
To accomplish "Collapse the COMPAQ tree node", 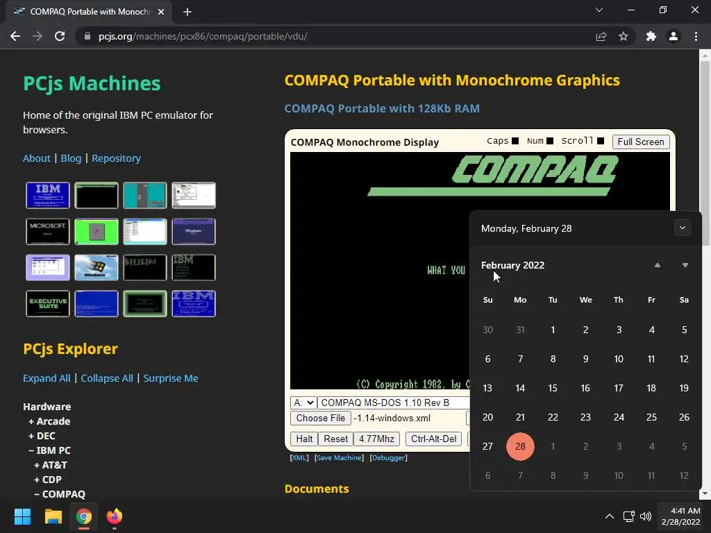I will [60, 493].
